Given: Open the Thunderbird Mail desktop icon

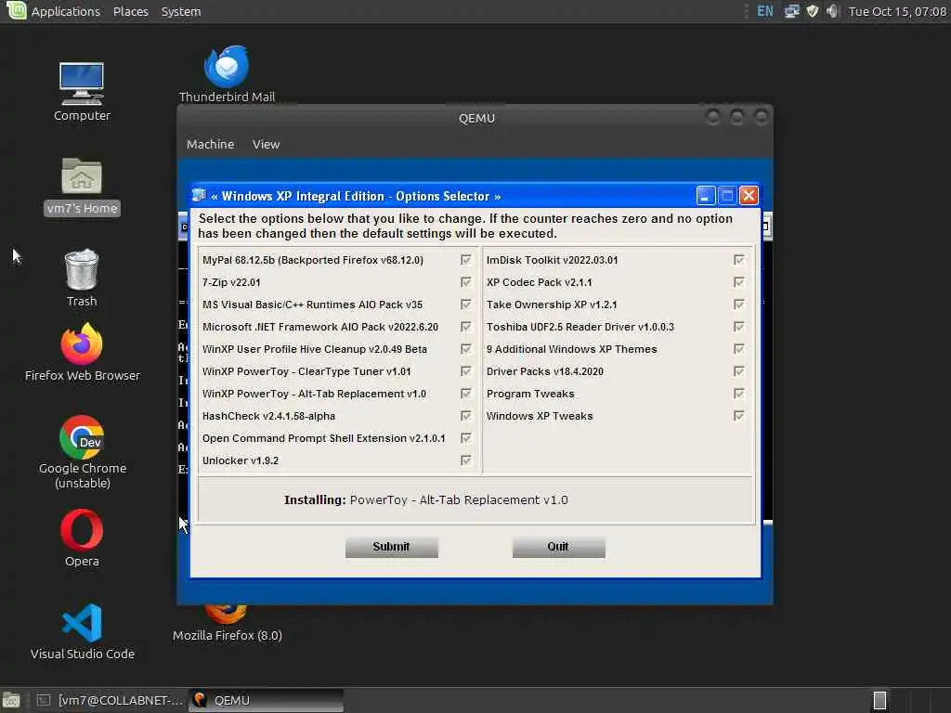Looking at the screenshot, I should [227, 74].
